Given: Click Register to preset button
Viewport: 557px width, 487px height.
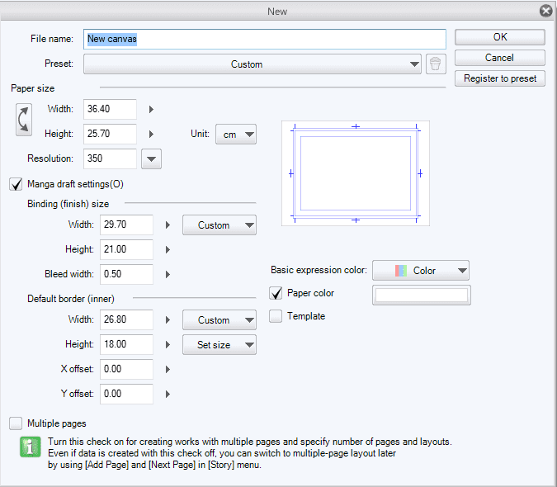Looking at the screenshot, I should coord(499,78).
